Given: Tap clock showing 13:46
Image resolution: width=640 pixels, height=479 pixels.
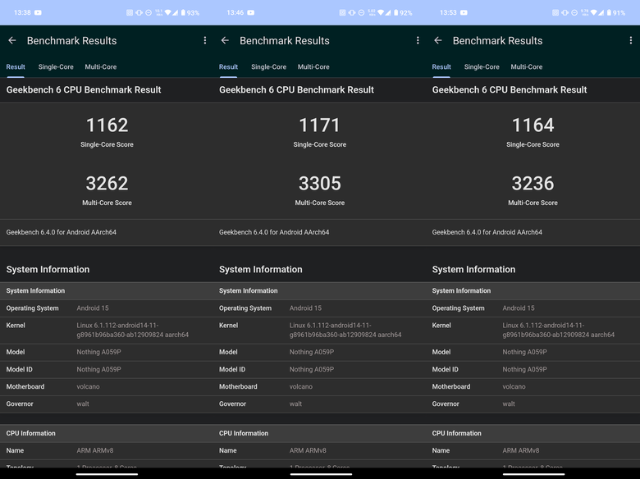Looking at the screenshot, I should [235, 12].
